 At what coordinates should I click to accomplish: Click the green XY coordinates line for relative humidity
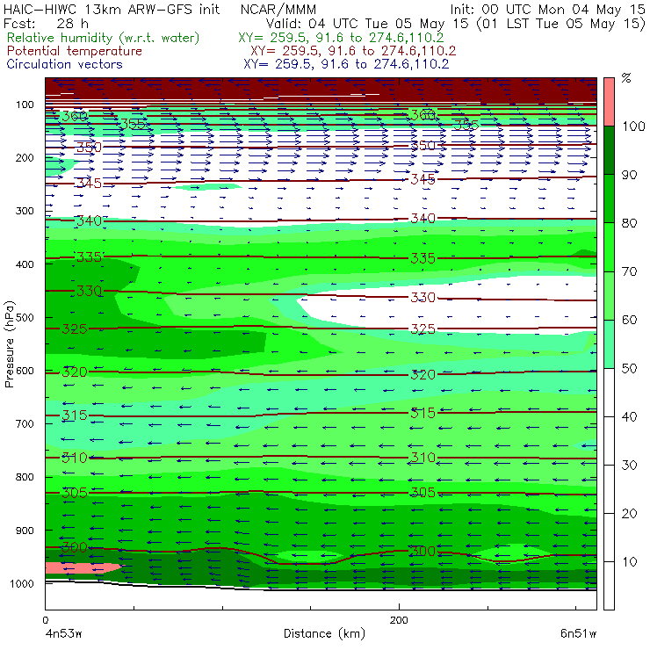tap(341, 38)
